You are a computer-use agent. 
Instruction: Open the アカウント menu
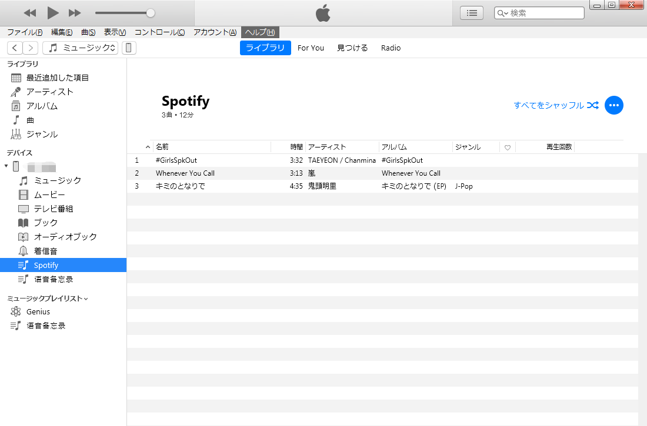pyautogui.click(x=215, y=32)
